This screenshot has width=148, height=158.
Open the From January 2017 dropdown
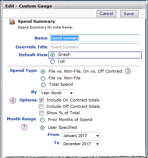pos(81,136)
